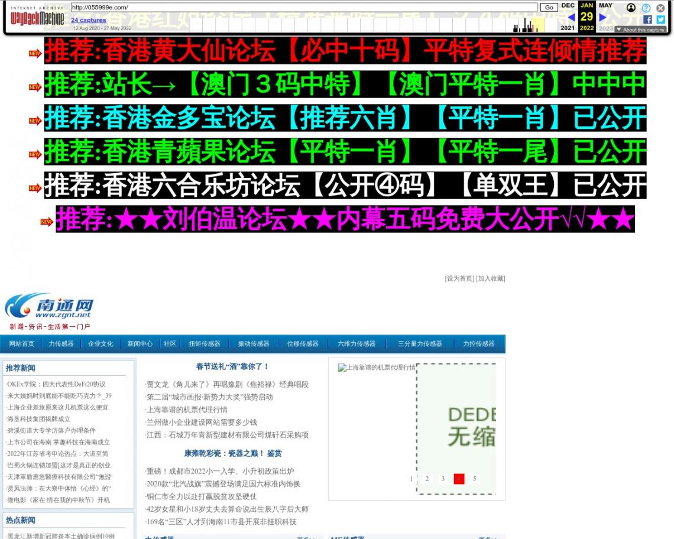Open 力控传感器 navigation menu item
The image size is (674, 539).
point(479,344)
